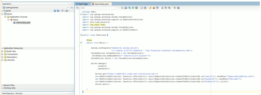Viewport: 261px width, 95px height.
Task: Click the "webdriver.chrome.driver" string in code
Action: coord(125,48)
